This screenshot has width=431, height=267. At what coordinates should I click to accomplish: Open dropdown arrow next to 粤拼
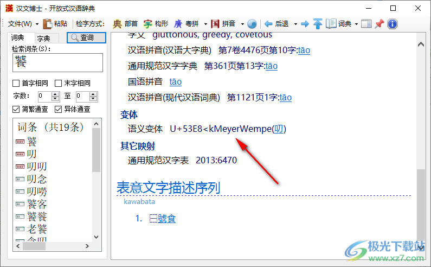click(205, 24)
